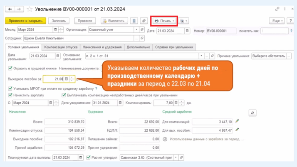Open the Еще menu dropdown
The image size is (297, 167).
[277, 21]
